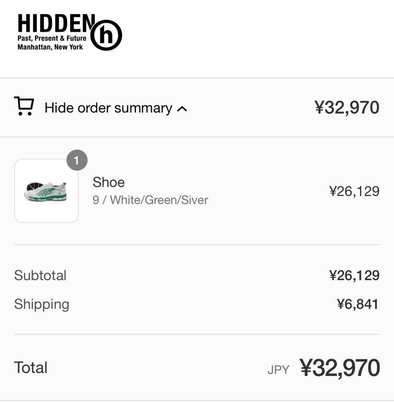
Task: Collapse order summary with chevron arrow
Action: 182,109
